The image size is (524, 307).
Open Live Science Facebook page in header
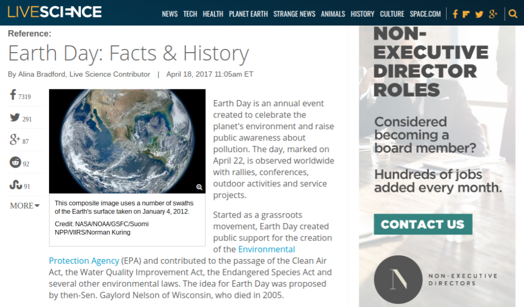(455, 14)
